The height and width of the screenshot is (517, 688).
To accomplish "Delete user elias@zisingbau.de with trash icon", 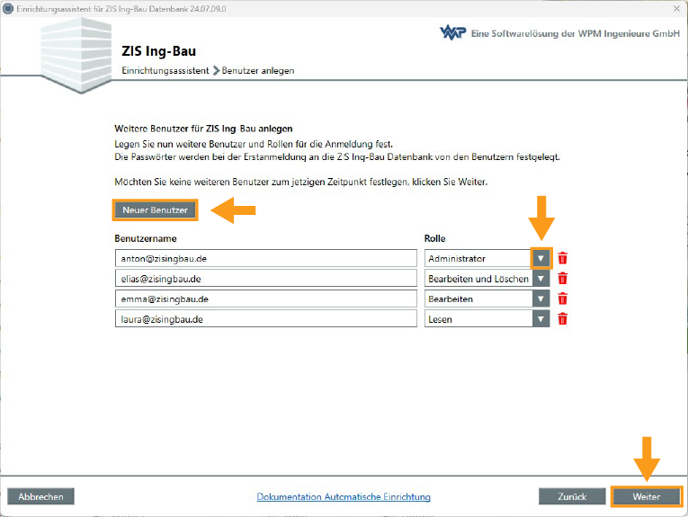I will tap(562, 279).
